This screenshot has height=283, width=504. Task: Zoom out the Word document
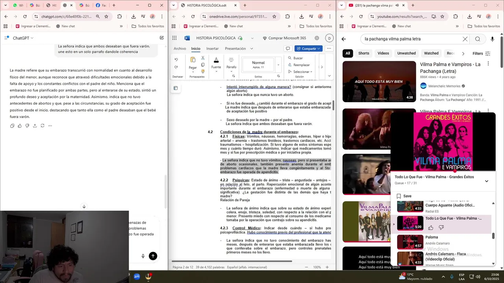306,267
